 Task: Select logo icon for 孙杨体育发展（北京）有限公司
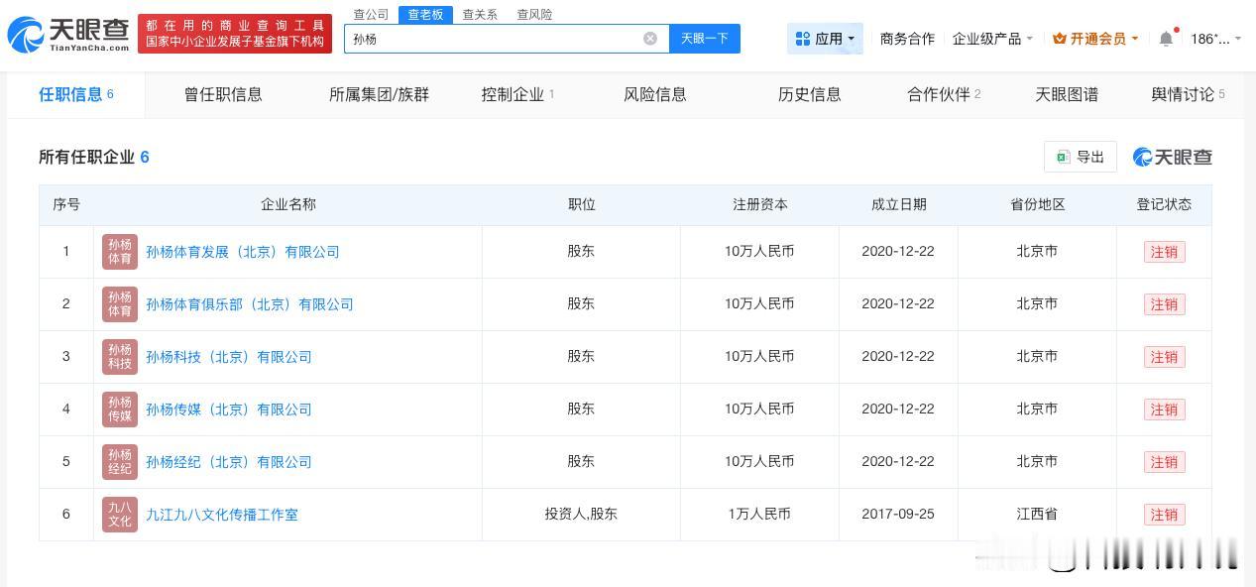click(120, 252)
